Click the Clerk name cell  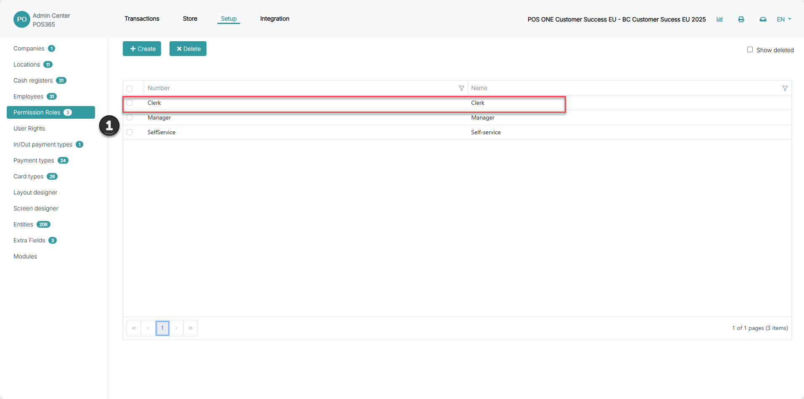click(x=478, y=103)
